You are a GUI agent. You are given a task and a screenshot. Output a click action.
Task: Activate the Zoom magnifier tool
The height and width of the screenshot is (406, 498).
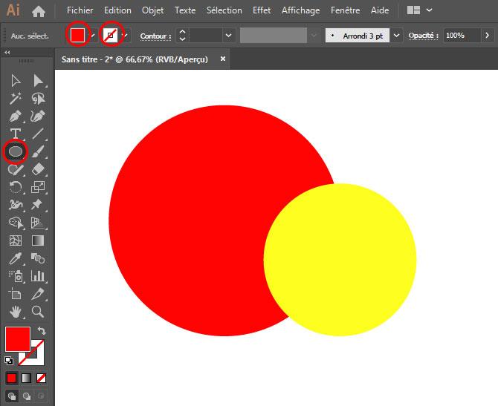[x=38, y=312]
